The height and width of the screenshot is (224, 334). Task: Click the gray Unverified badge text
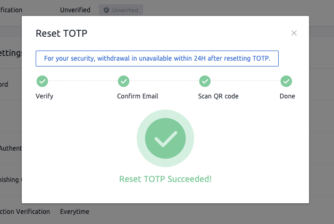(125, 10)
